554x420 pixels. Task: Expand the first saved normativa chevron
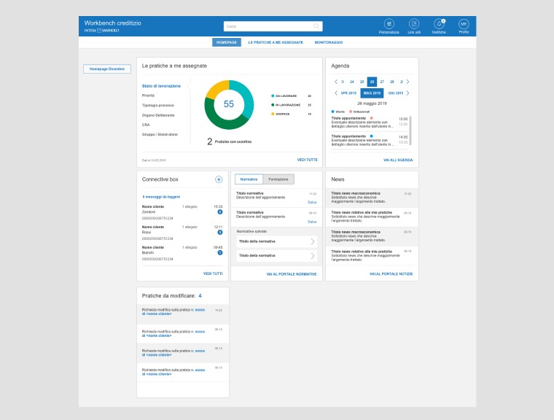tap(313, 241)
